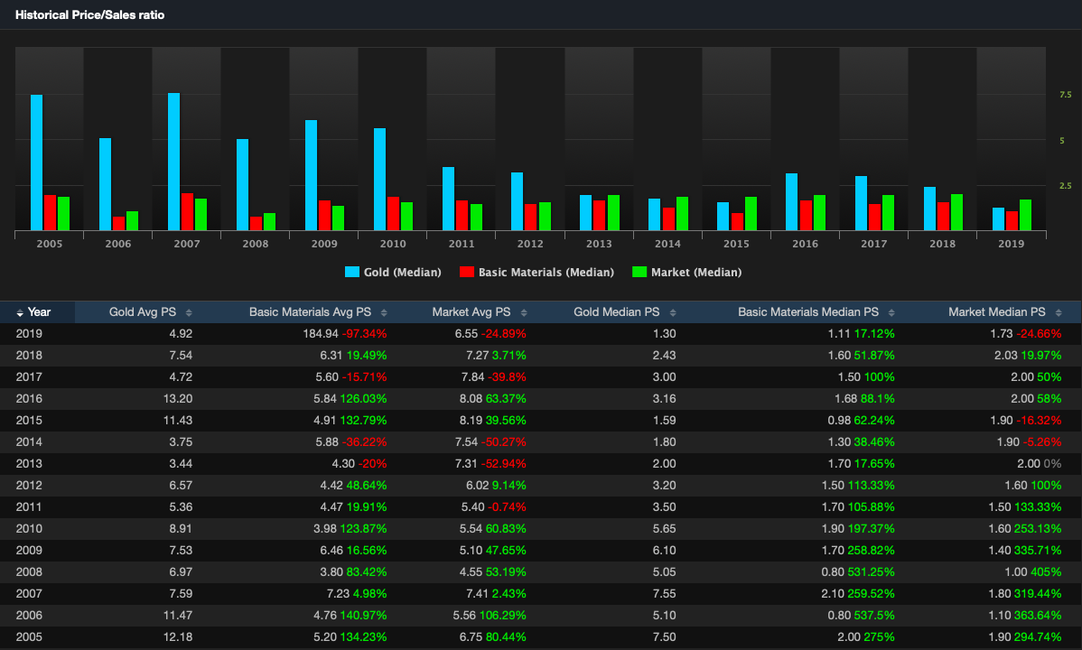Click the sort arrows next to Gold Avg PS
The width and height of the screenshot is (1082, 650).
[x=189, y=312]
